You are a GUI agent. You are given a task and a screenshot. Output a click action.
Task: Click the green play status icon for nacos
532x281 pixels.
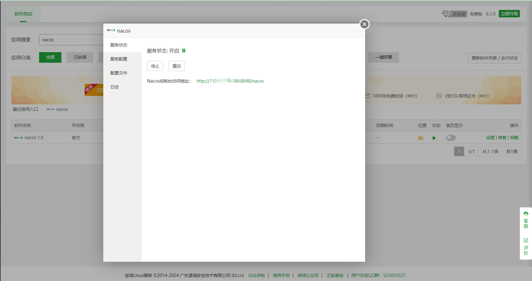click(x=434, y=138)
